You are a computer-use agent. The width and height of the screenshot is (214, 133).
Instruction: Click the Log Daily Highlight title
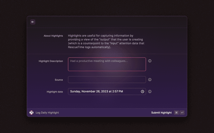tap(47, 113)
